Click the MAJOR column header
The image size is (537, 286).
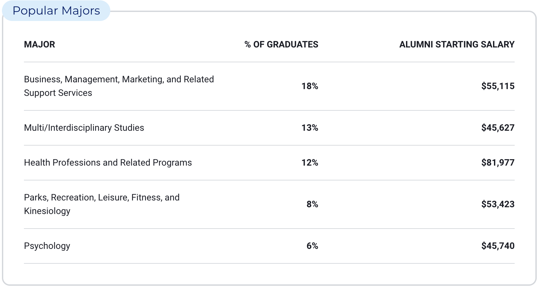click(x=39, y=45)
